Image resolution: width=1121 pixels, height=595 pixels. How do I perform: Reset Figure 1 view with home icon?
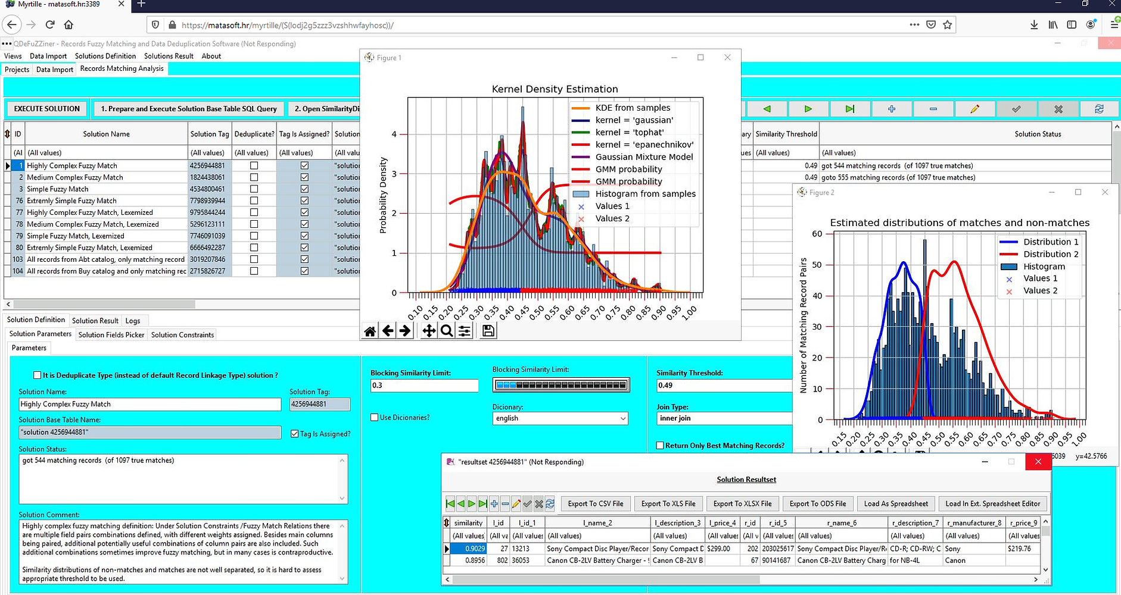coord(370,331)
